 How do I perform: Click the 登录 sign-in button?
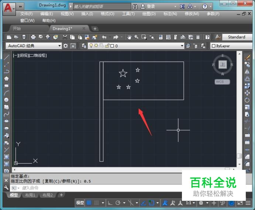click(x=148, y=7)
